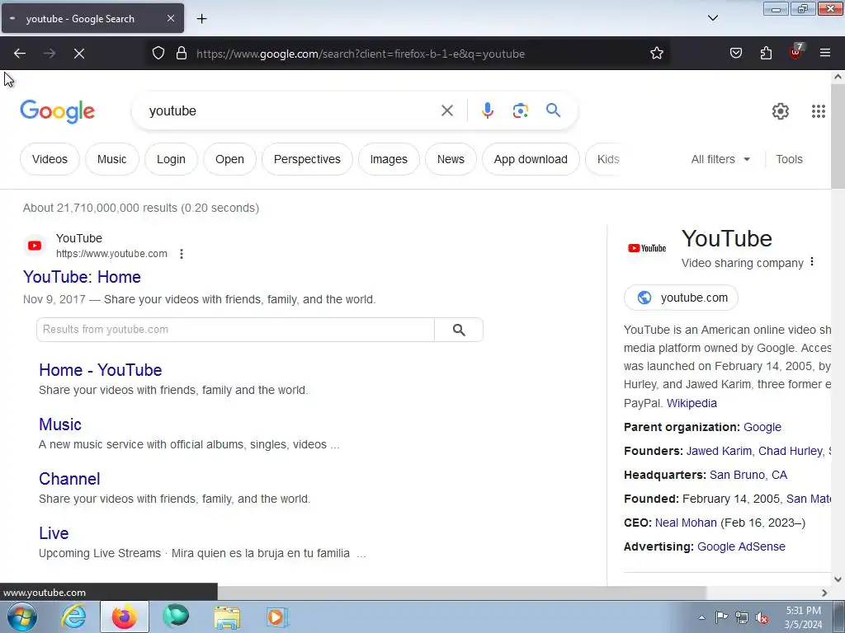845x633 pixels.
Task: Open the San Bruno, CA headquarters link
Action: pyautogui.click(x=748, y=475)
